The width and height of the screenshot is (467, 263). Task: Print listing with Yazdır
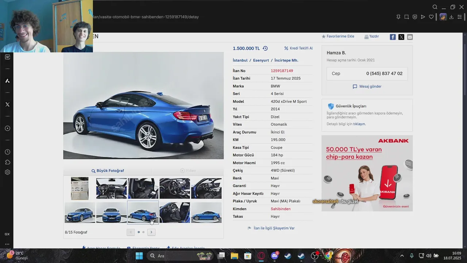[371, 37]
